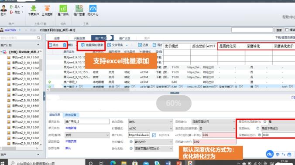This screenshot has height=165, width=295.
Task: Collapse the plan tree root node
Action: (1, 52)
